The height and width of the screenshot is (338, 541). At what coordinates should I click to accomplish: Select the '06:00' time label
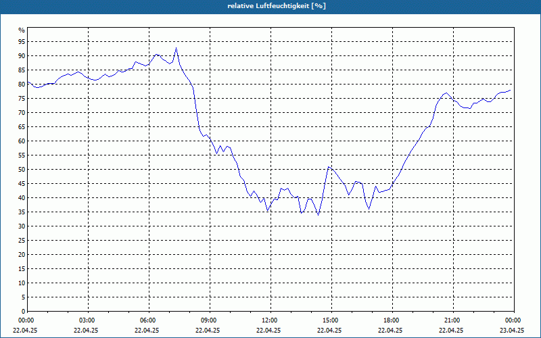click(x=149, y=320)
